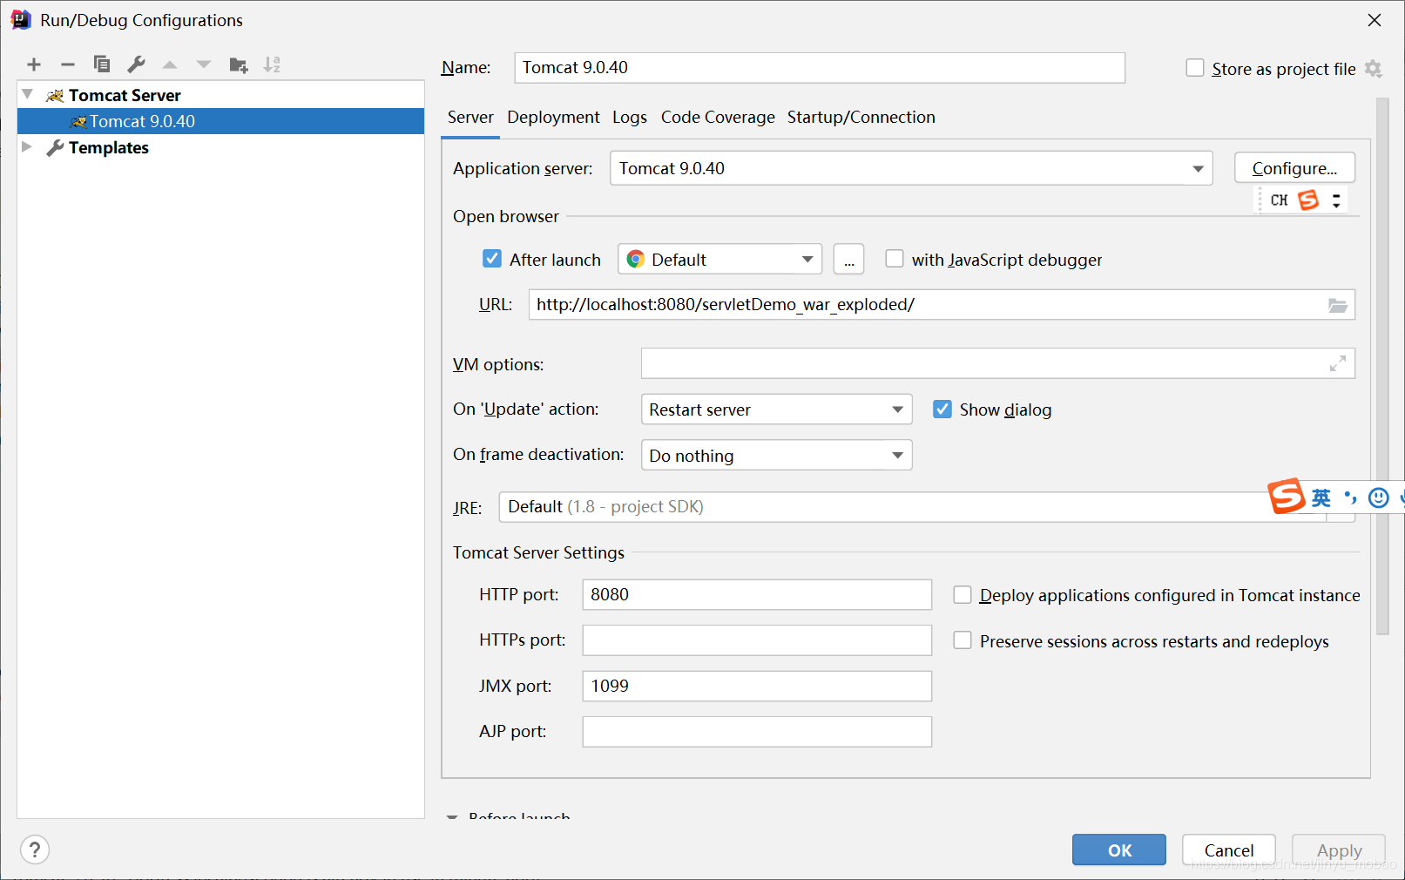Move configuration up arrow
1405x880 pixels.
170,64
